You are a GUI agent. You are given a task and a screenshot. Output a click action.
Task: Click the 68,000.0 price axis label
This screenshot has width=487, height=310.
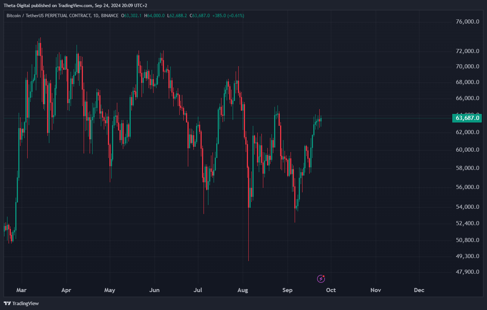tap(467, 82)
